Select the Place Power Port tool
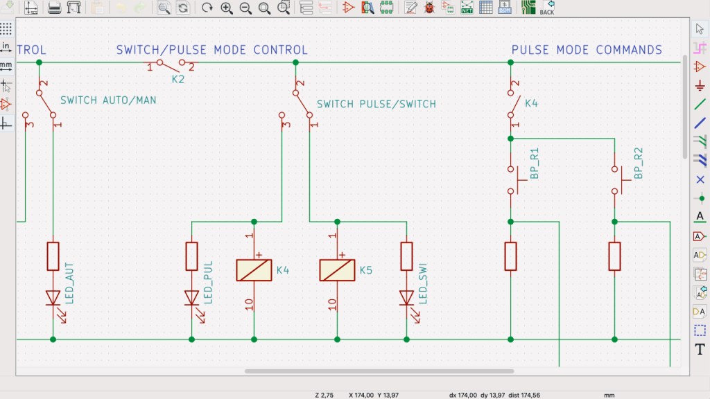The width and height of the screenshot is (710, 399). click(700, 85)
